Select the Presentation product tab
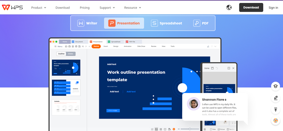This screenshot has height=131, width=283. [x=124, y=23]
